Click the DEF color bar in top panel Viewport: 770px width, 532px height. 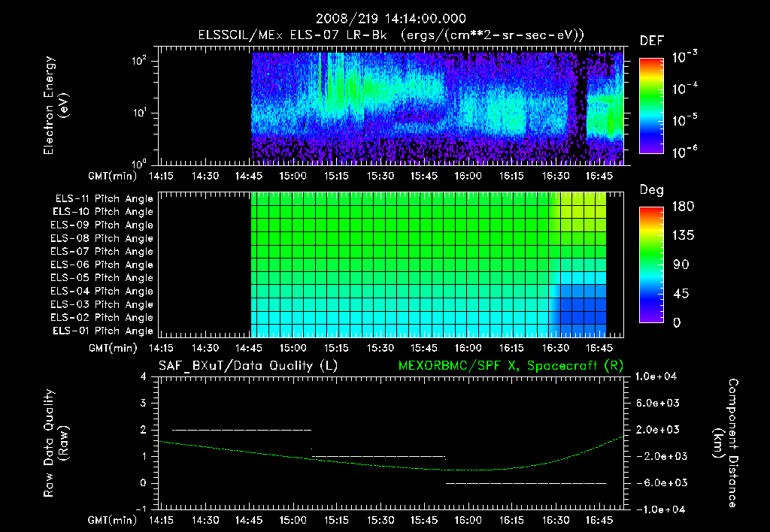point(651,106)
